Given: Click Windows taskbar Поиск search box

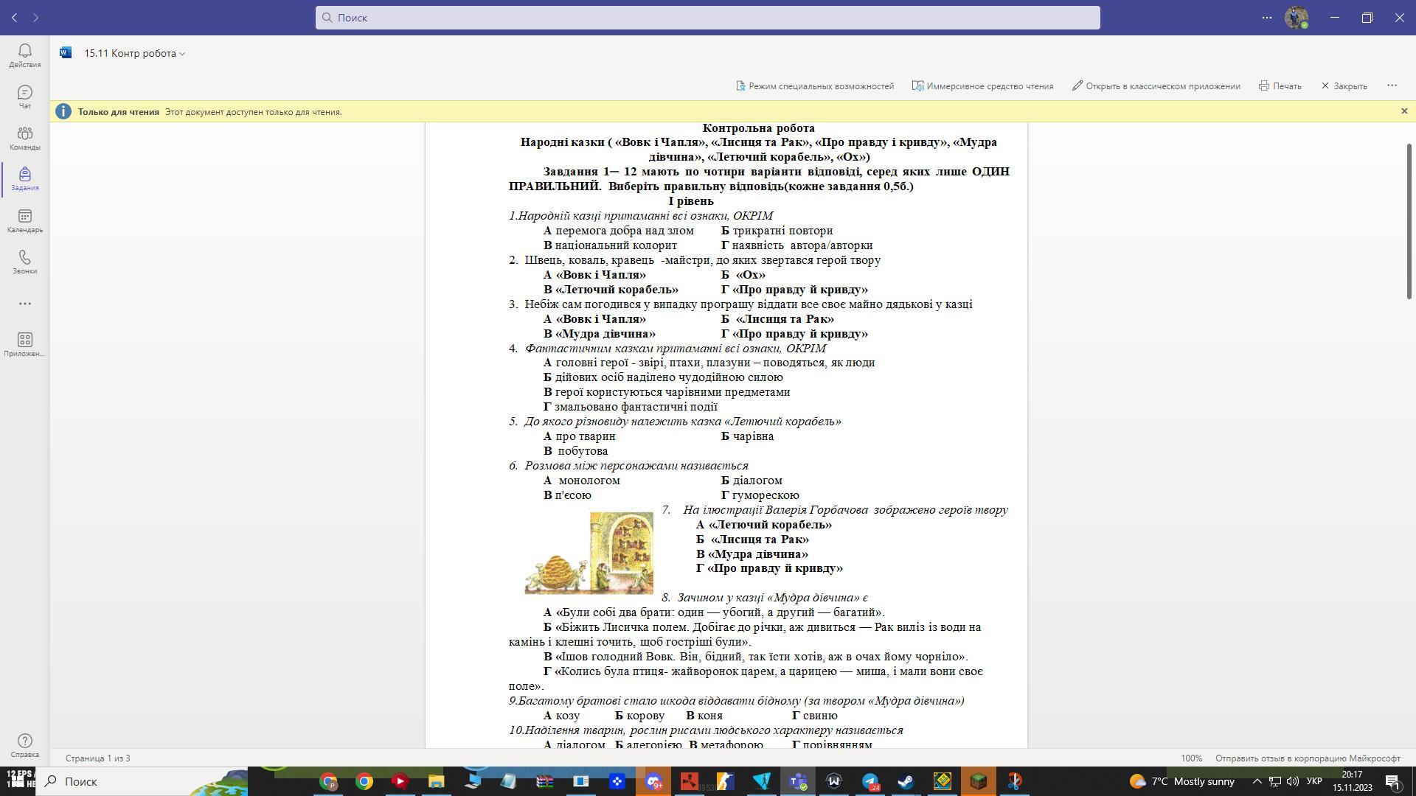Looking at the screenshot, I should pos(142,781).
